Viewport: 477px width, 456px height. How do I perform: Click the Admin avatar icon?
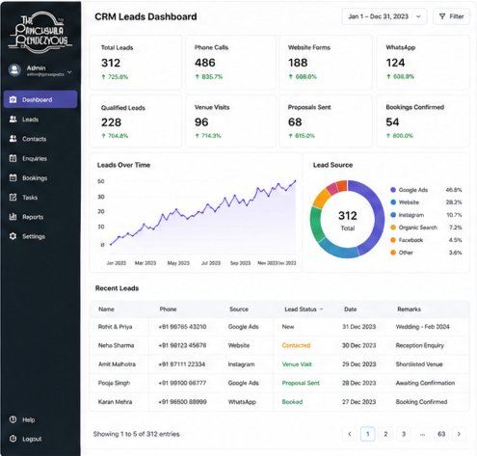click(14, 69)
